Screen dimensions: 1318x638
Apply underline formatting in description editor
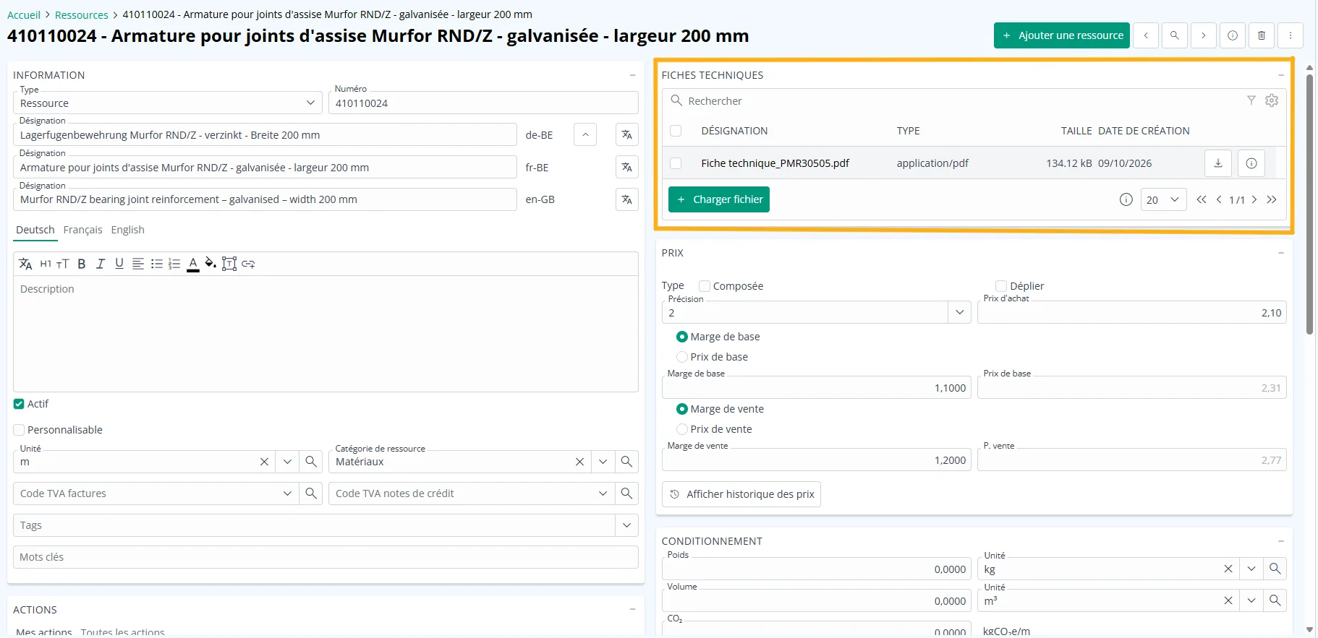[x=119, y=264]
